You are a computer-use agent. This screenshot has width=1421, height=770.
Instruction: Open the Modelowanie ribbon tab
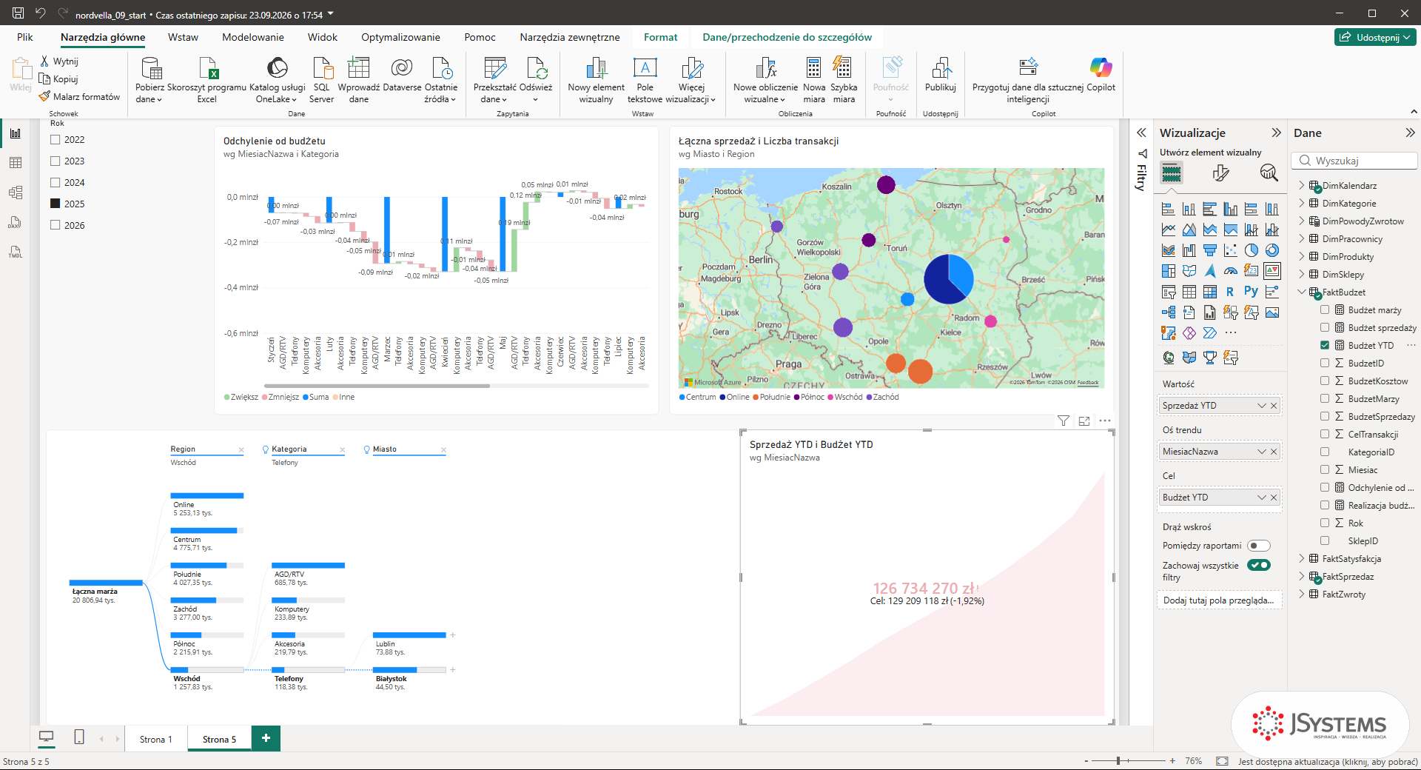pos(253,37)
